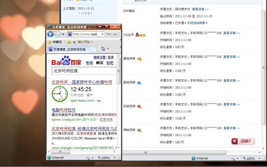Click the home page icon in command bar
The height and width of the screenshot is (167, 267).
click(103, 49)
